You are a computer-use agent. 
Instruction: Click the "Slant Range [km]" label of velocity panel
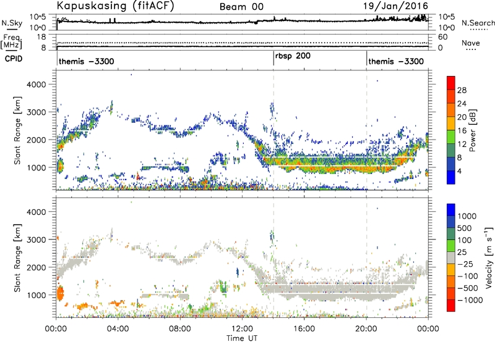pos(17,258)
